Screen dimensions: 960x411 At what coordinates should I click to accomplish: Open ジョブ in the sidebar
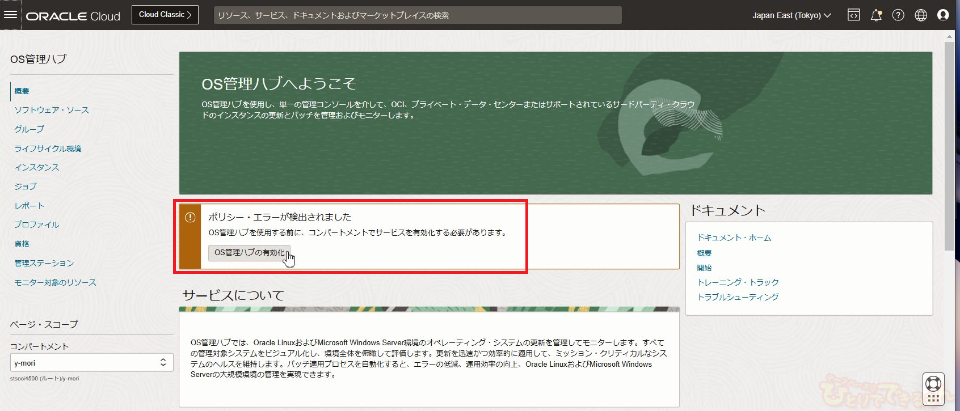[x=26, y=187]
